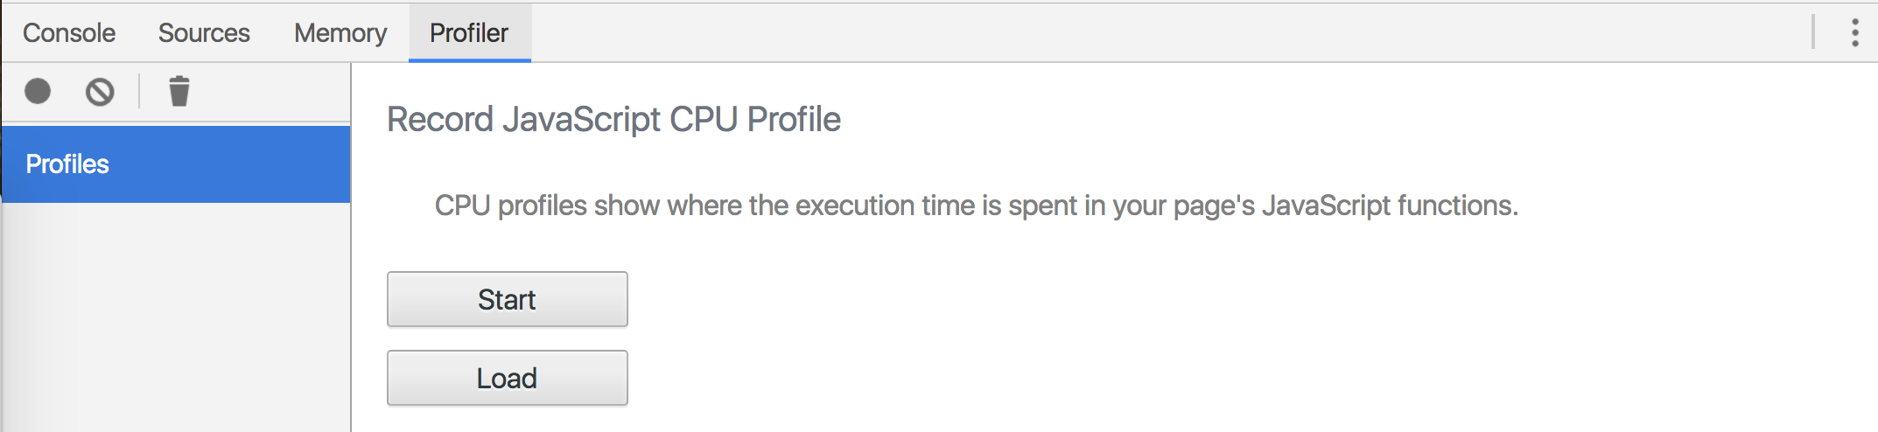Click the divider between sidebar and main panel

pos(351,262)
